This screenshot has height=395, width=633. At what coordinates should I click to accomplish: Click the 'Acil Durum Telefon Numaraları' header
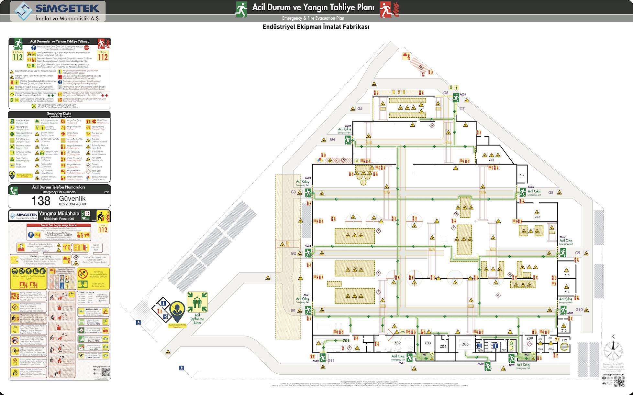pos(59,187)
